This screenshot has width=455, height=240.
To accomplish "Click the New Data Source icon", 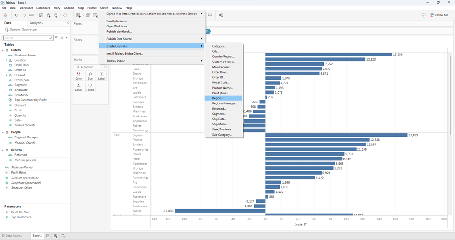I will click(x=49, y=15).
